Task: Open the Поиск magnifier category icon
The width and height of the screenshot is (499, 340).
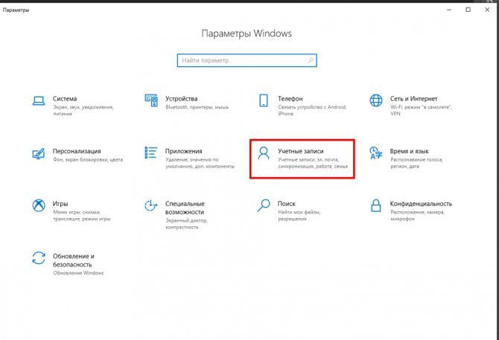Action: (x=264, y=205)
